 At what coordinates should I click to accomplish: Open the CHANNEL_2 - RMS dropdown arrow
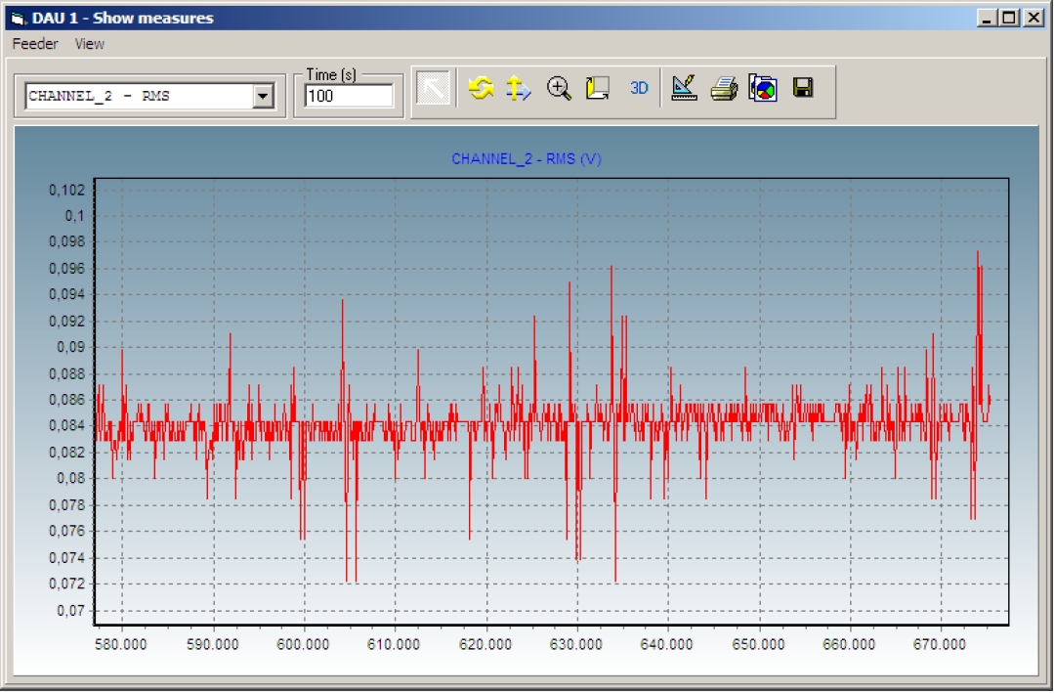pyautogui.click(x=263, y=96)
